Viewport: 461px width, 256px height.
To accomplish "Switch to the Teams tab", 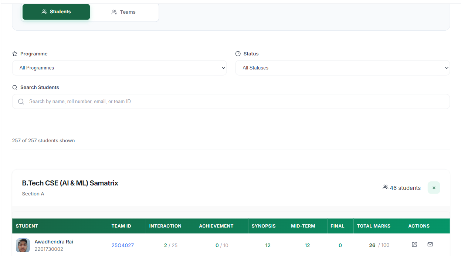I will 124,12.
